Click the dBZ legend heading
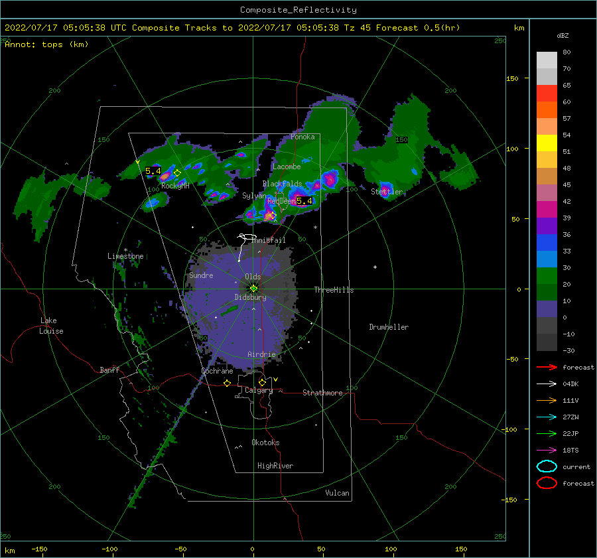This screenshot has width=597, height=558. pos(563,36)
